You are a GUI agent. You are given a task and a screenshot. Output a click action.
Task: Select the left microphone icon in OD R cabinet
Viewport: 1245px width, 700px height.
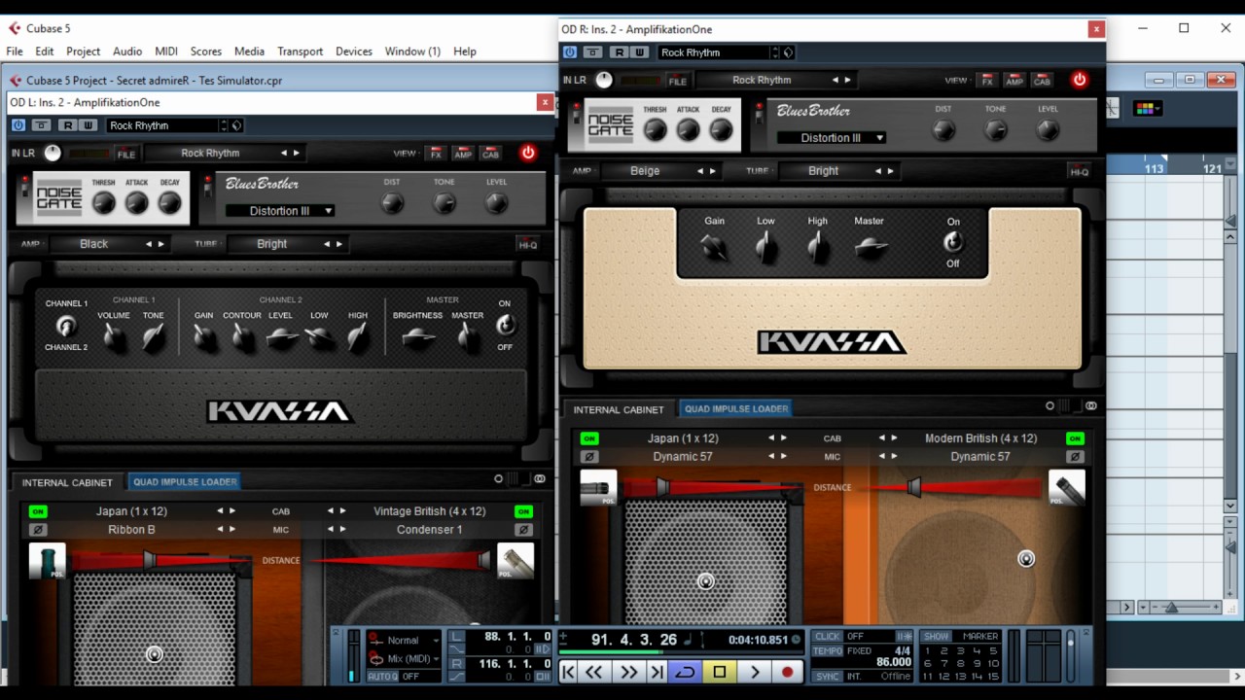coord(598,488)
